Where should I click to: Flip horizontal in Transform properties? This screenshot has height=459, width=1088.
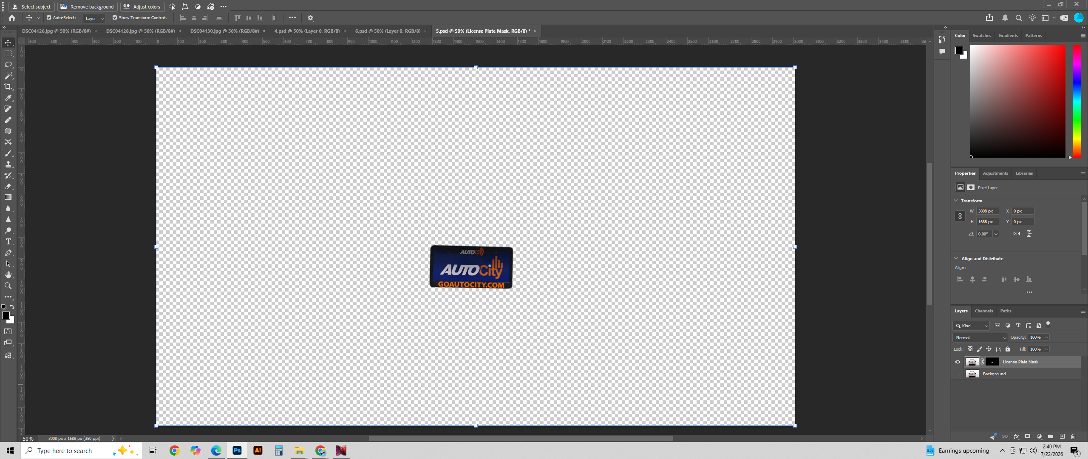coord(1017,234)
